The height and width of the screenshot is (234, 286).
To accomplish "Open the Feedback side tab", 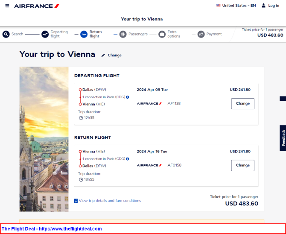I will [283, 138].
